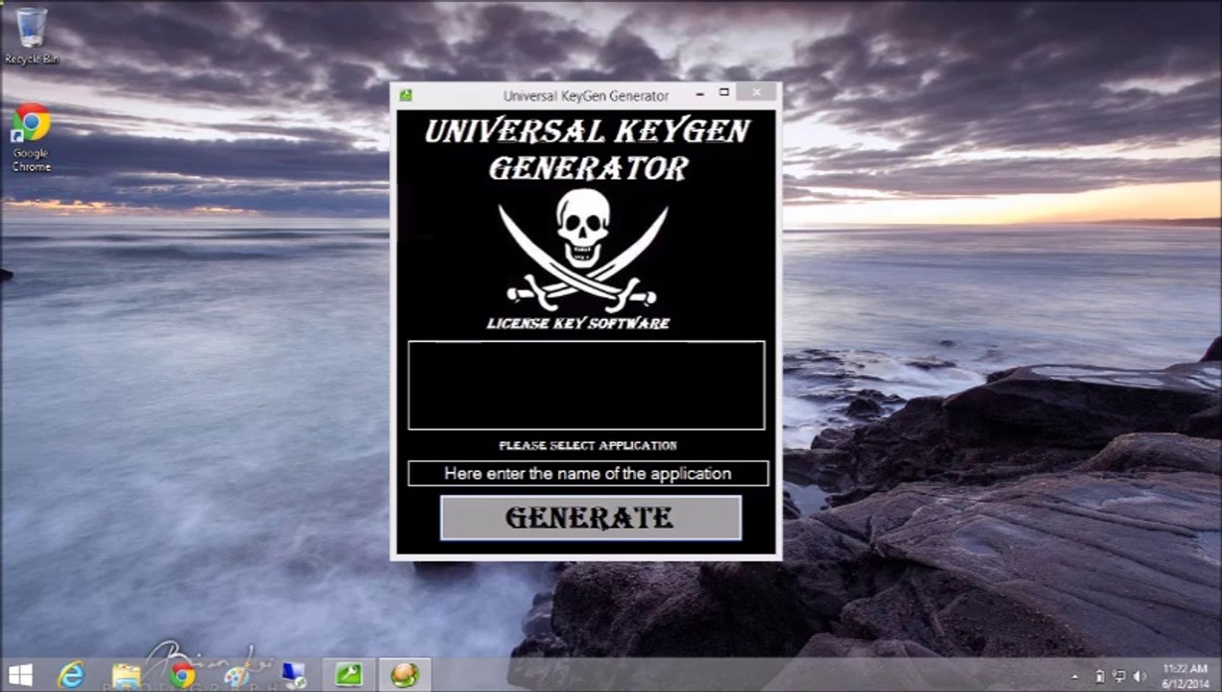Click the GENERATE button

(x=591, y=518)
